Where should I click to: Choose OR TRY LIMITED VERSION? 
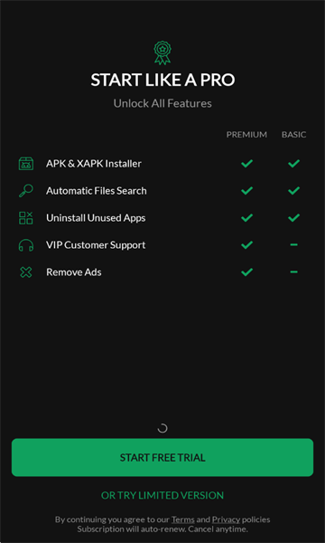(x=162, y=495)
